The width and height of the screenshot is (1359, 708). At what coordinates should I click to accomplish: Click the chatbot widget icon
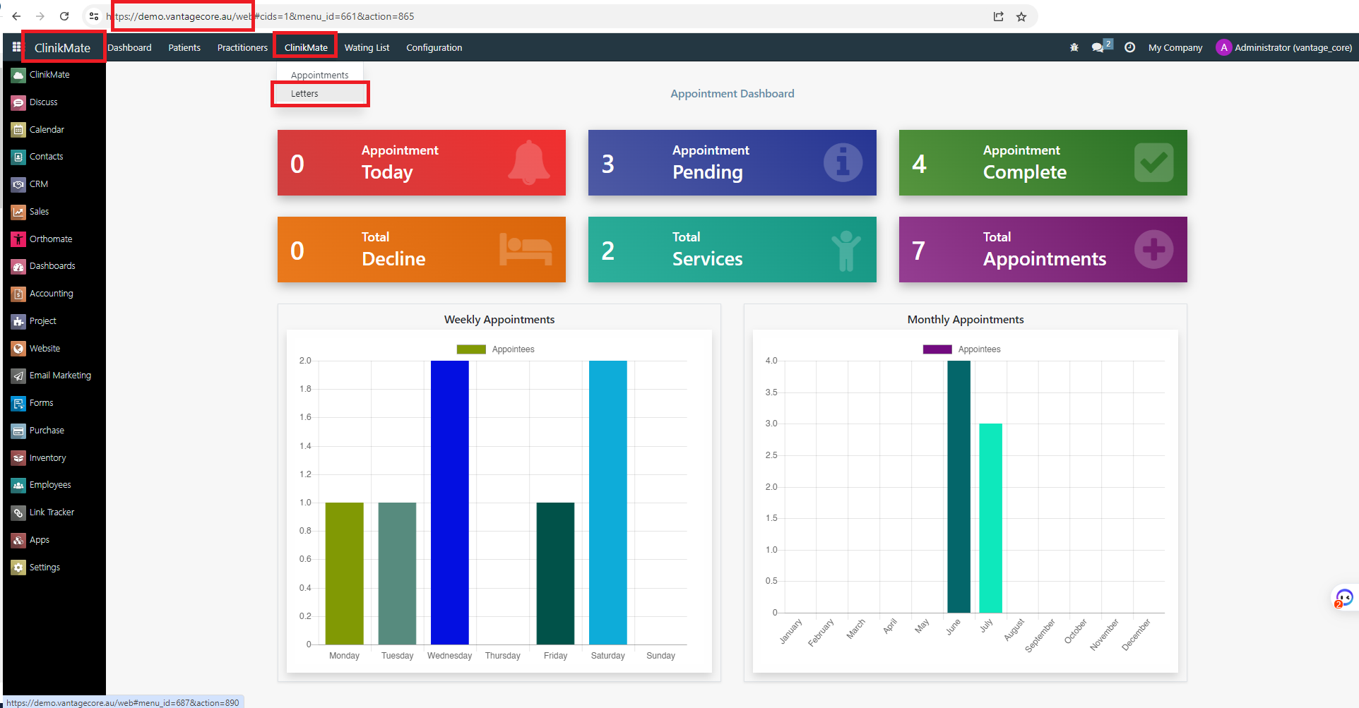pyautogui.click(x=1343, y=598)
